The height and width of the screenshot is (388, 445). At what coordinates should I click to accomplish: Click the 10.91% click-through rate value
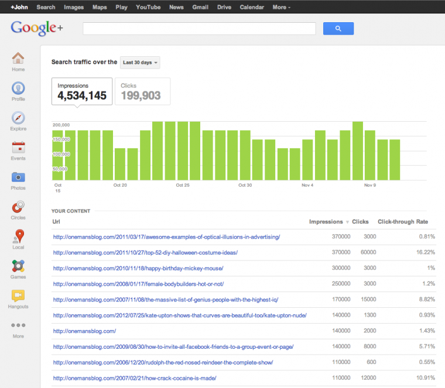click(426, 378)
